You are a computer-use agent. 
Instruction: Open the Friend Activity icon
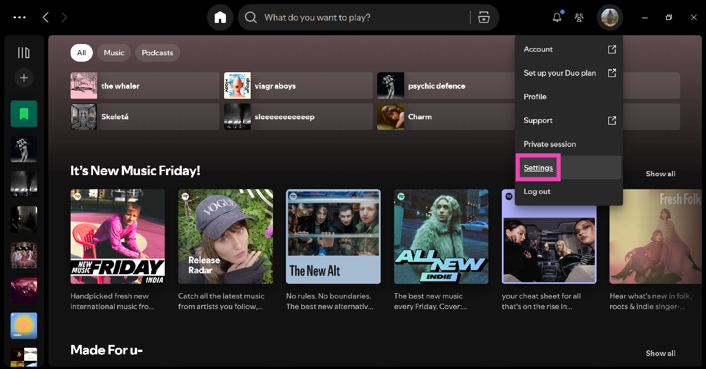(579, 18)
